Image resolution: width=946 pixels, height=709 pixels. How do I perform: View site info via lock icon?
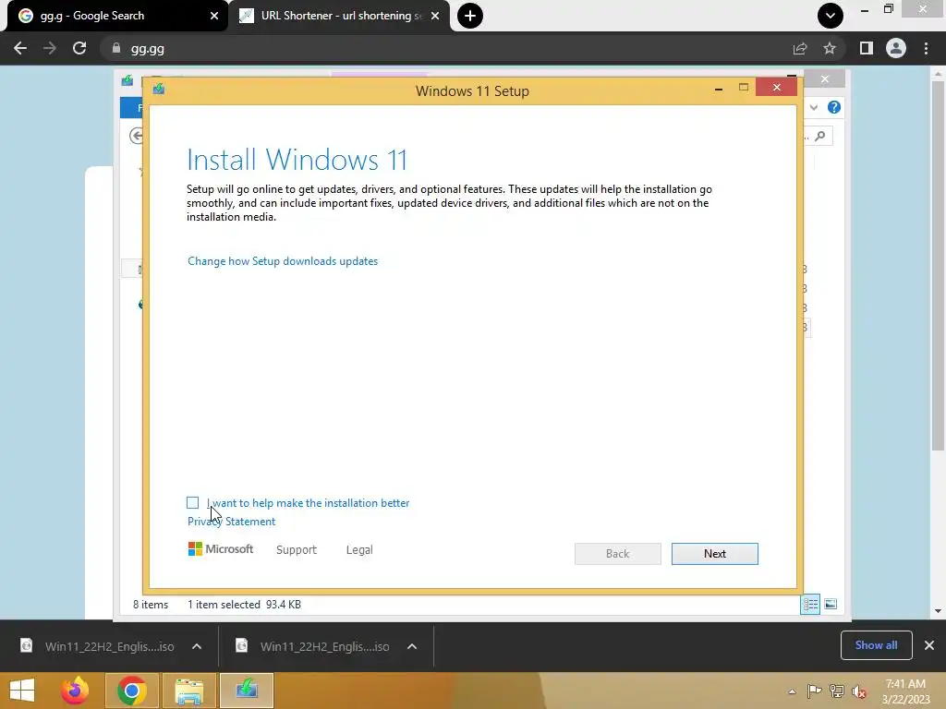coord(116,48)
